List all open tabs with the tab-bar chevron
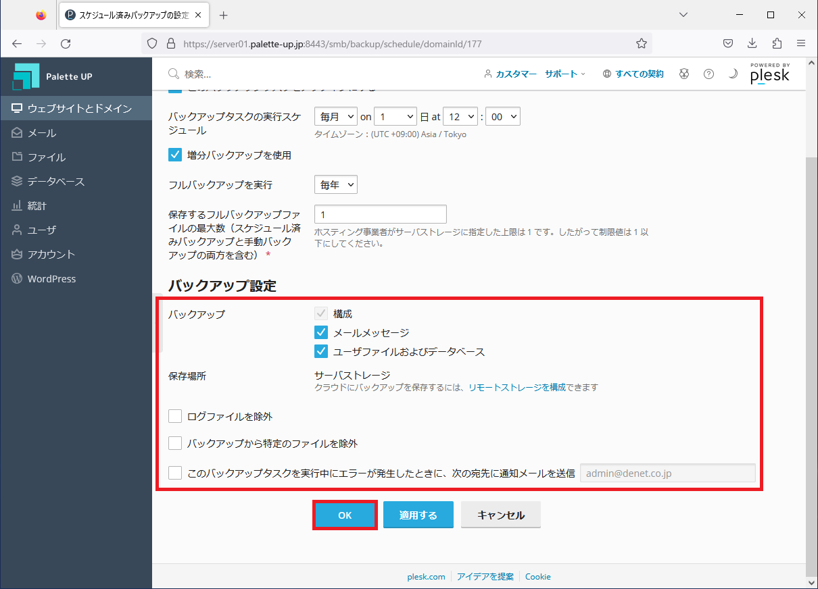Viewport: 818px width, 589px height. tap(683, 15)
